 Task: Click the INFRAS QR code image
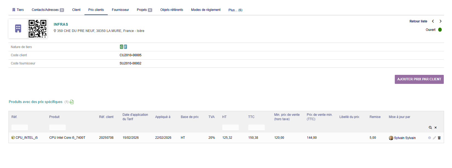click(x=38, y=29)
